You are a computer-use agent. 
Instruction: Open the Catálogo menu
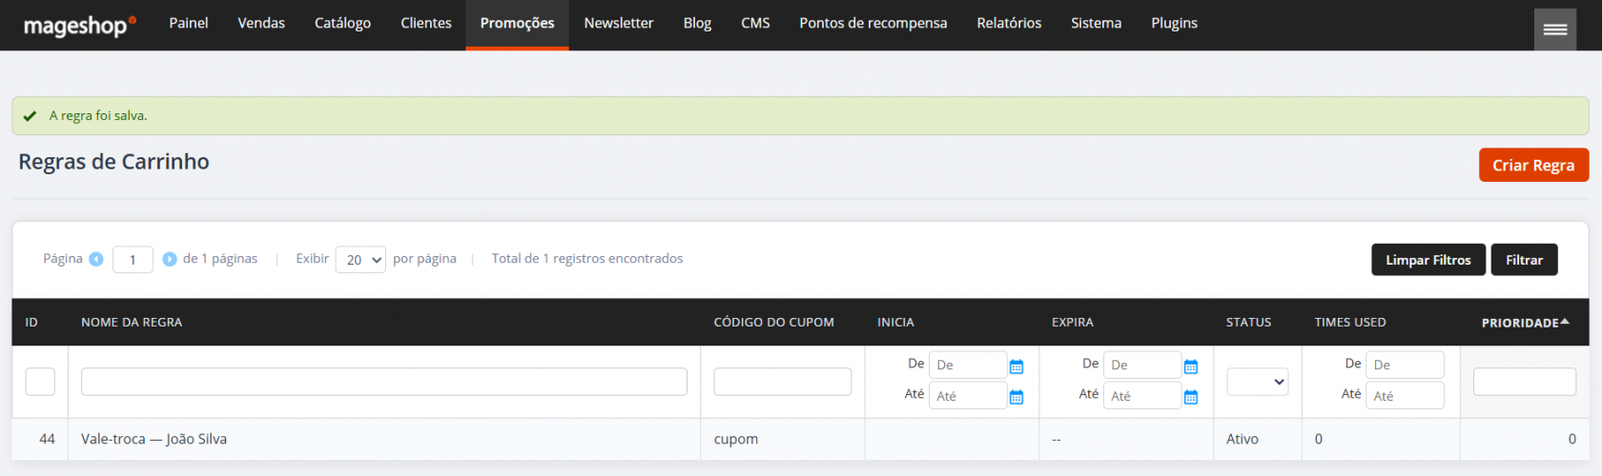(x=342, y=24)
